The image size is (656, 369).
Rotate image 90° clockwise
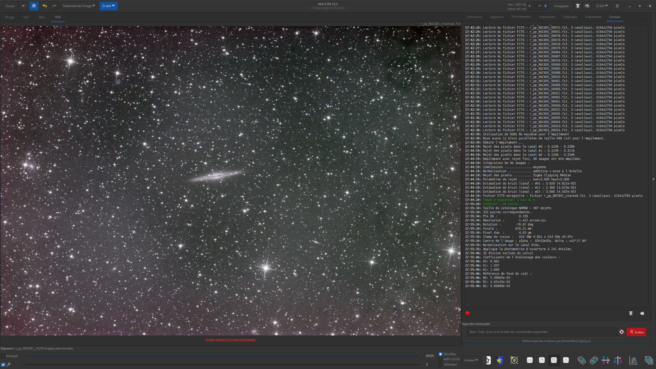[x=594, y=360]
